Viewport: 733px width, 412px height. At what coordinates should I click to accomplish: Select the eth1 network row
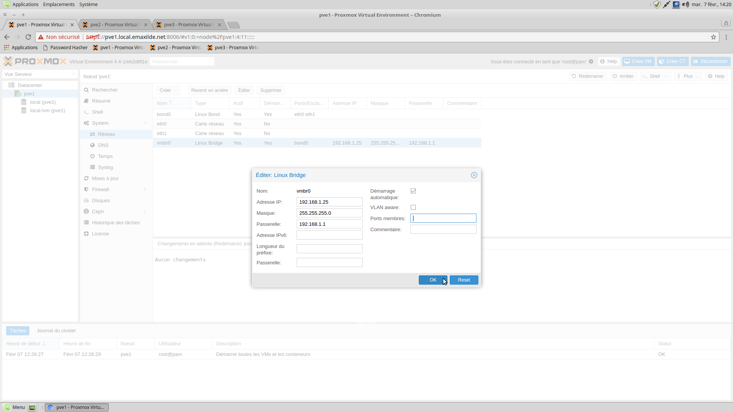(x=317, y=134)
